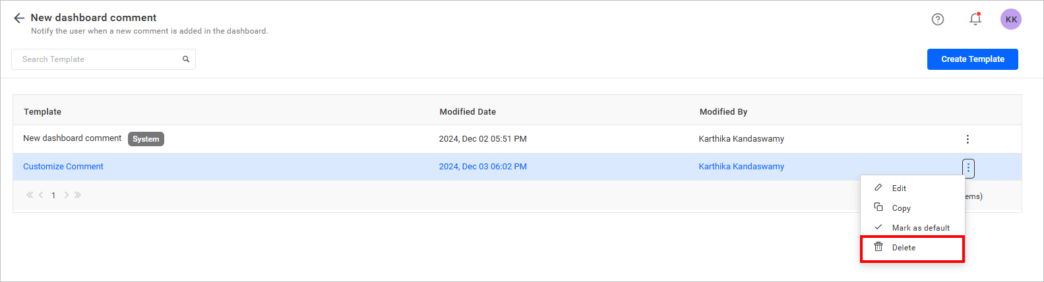Jump to the last page of results
Image resolution: width=1044 pixels, height=282 pixels.
(x=78, y=195)
